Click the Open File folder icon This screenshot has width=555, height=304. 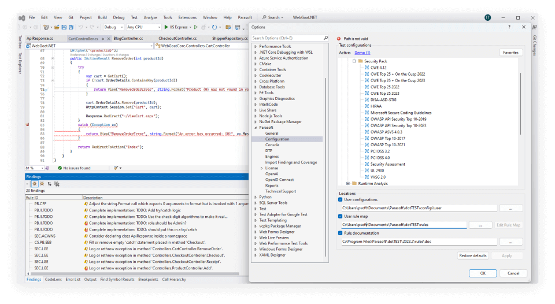[x=57, y=27]
